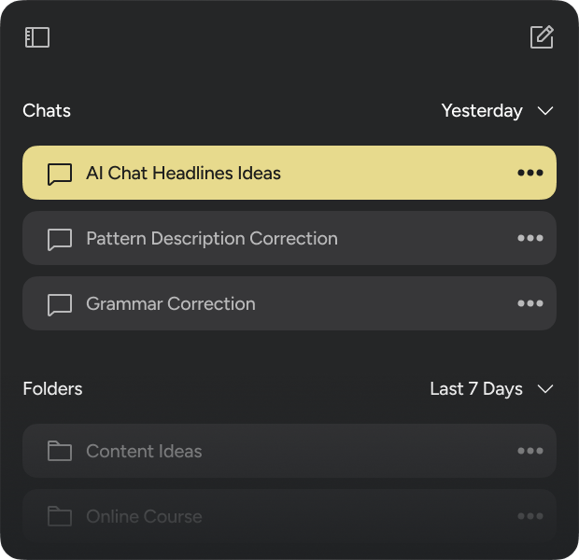Open the Content Ideas folder

(x=144, y=451)
